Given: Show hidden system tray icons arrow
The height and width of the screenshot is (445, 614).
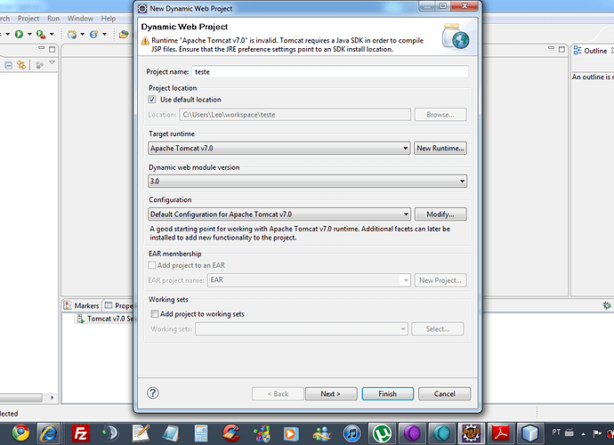Looking at the screenshot, I should (583, 433).
